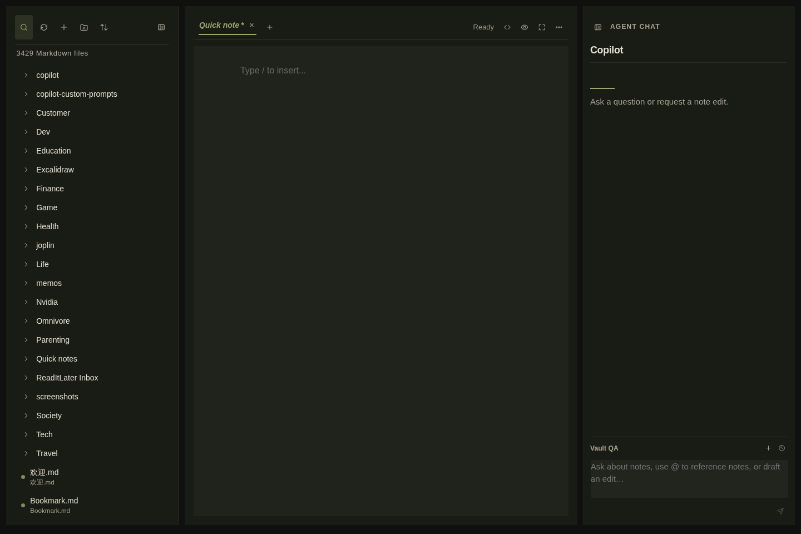
Task: Click the refresh/sync files icon
Action: (44, 27)
